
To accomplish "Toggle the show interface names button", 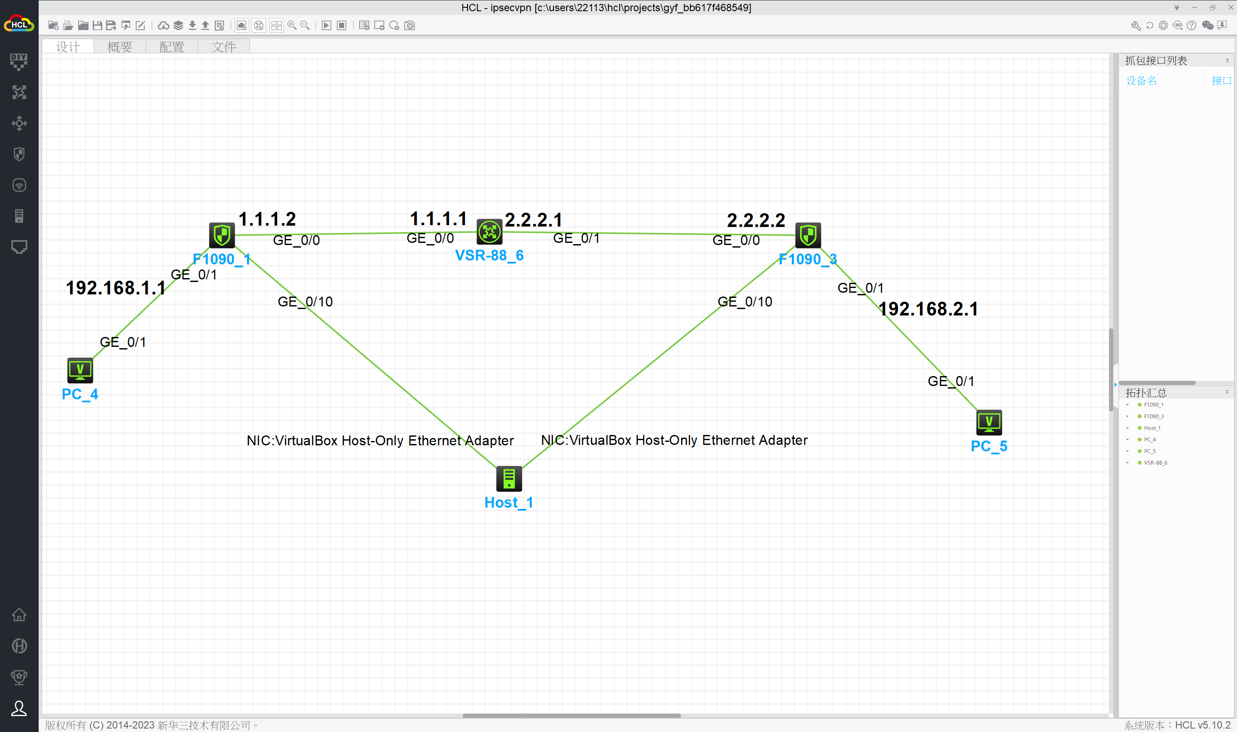I will click(x=241, y=26).
